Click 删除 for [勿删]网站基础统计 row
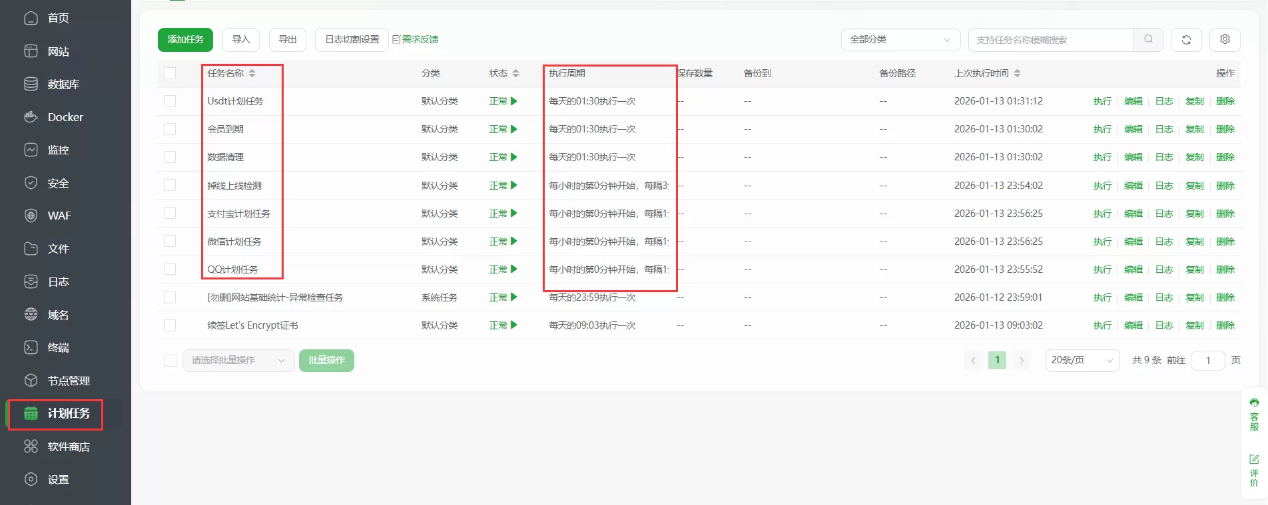Viewport: 1268px width, 505px height. [x=1225, y=297]
